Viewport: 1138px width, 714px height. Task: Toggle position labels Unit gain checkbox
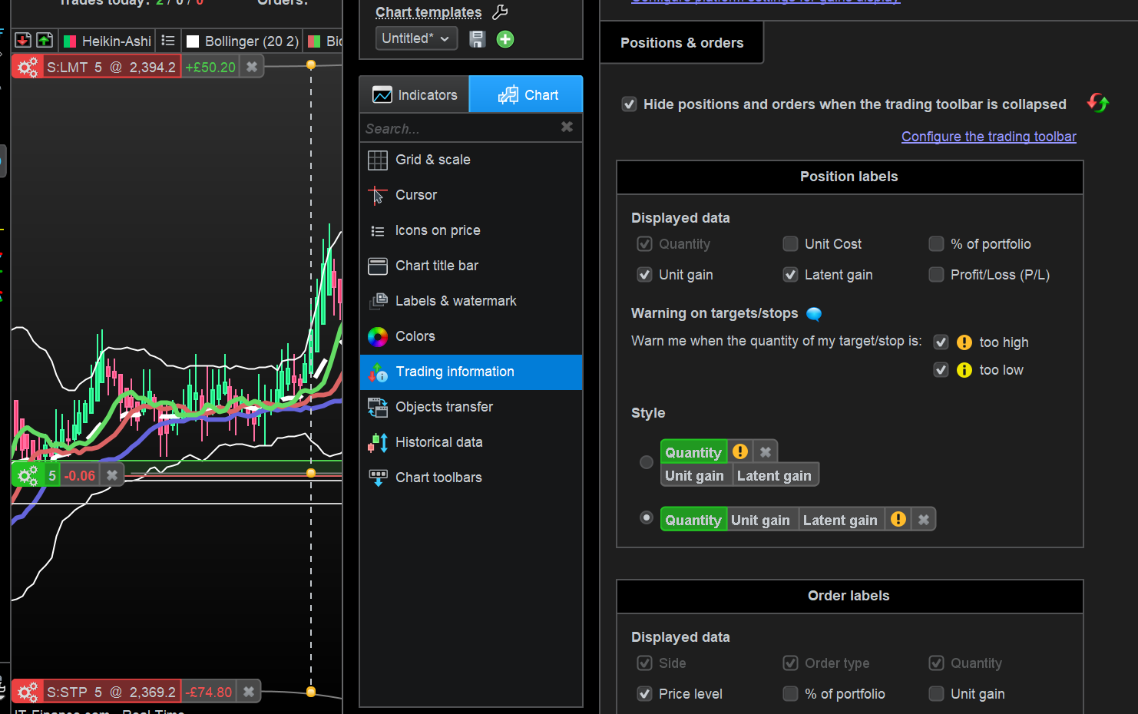pyautogui.click(x=644, y=275)
